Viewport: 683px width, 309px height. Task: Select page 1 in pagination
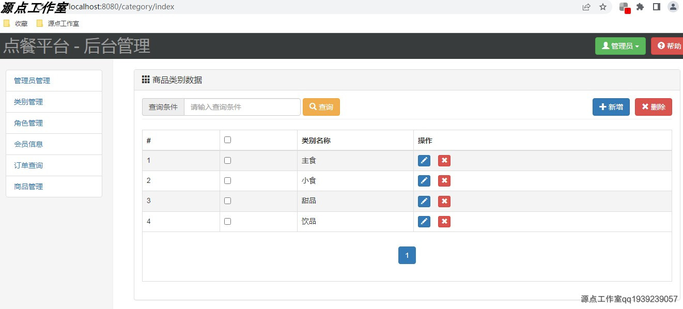407,255
